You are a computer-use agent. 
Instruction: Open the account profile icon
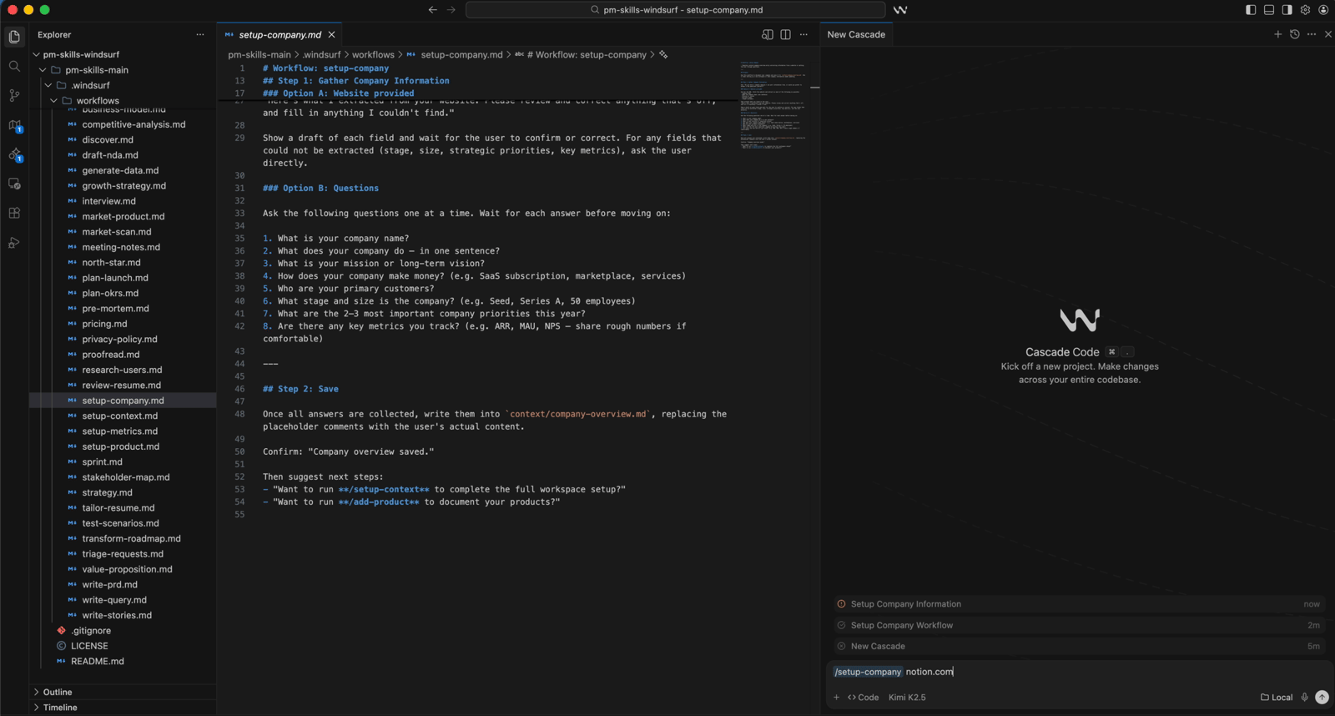click(1323, 10)
